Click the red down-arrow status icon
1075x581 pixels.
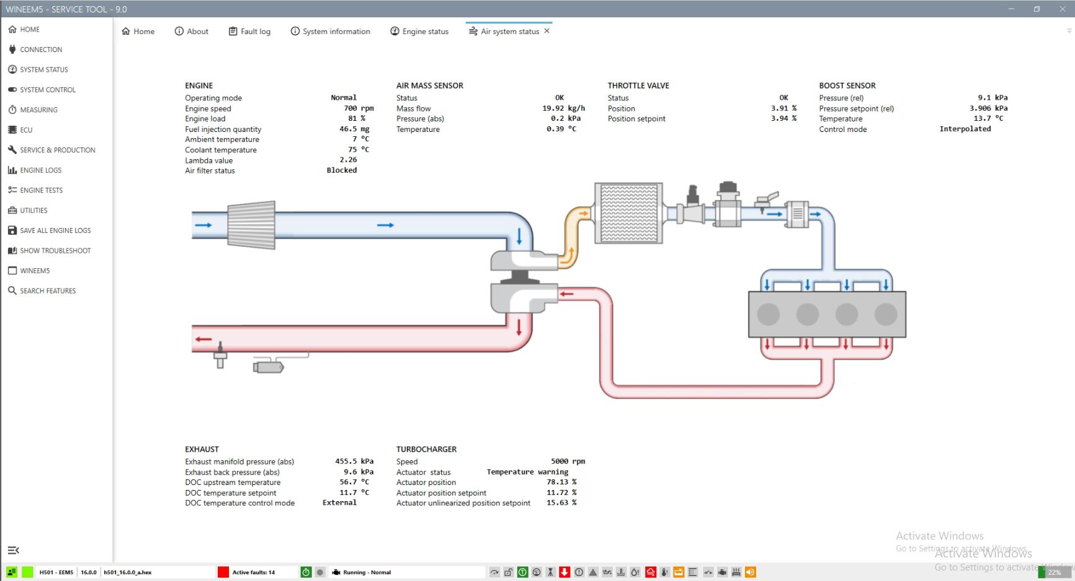(x=564, y=572)
